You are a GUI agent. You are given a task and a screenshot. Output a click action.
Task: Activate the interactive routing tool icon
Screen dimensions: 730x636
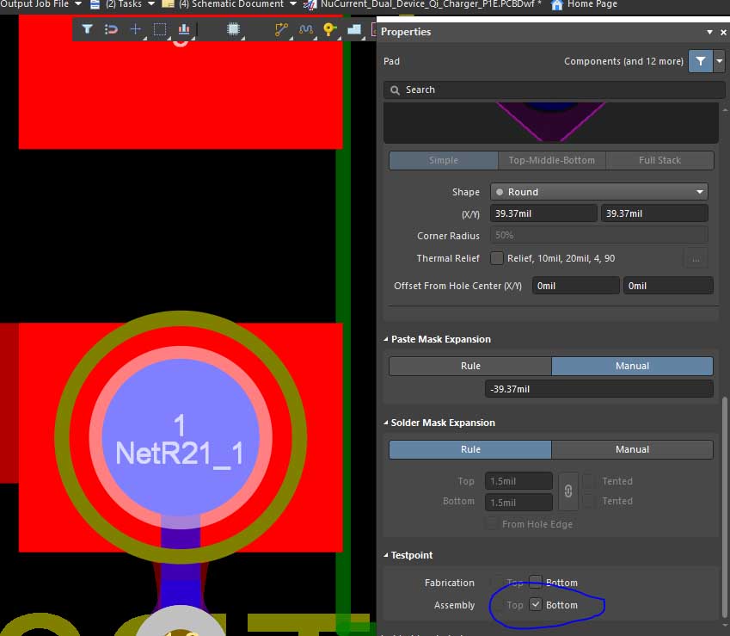[x=281, y=29]
